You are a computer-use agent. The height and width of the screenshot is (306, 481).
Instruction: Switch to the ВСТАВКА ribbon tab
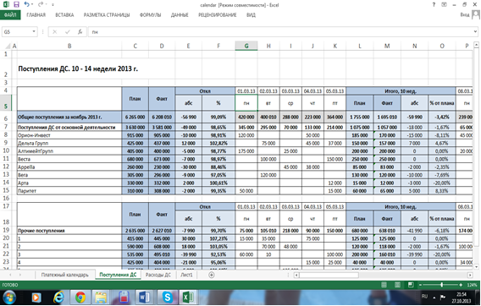pos(64,15)
